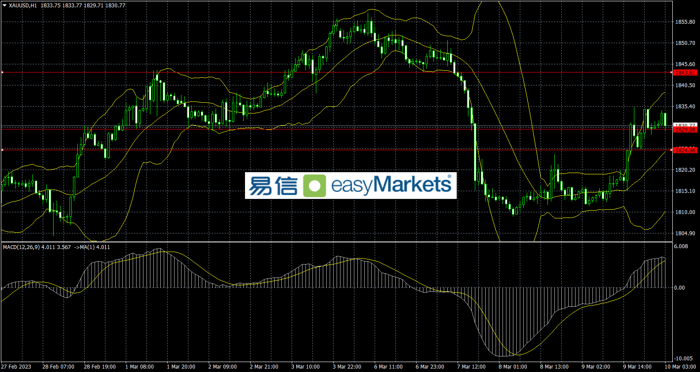Click the 6.008 MACD scale value
The width and height of the screenshot is (700, 372).
681,246
